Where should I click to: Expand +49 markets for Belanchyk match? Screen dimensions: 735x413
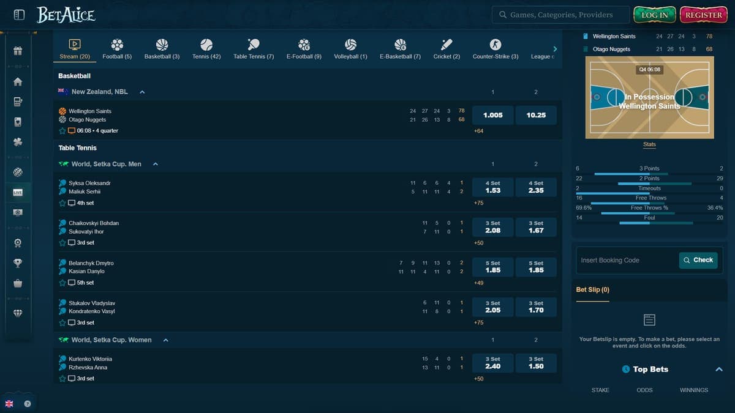point(478,283)
